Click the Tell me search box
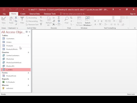The width and height of the screenshot is (137, 103). (x=73, y=14)
